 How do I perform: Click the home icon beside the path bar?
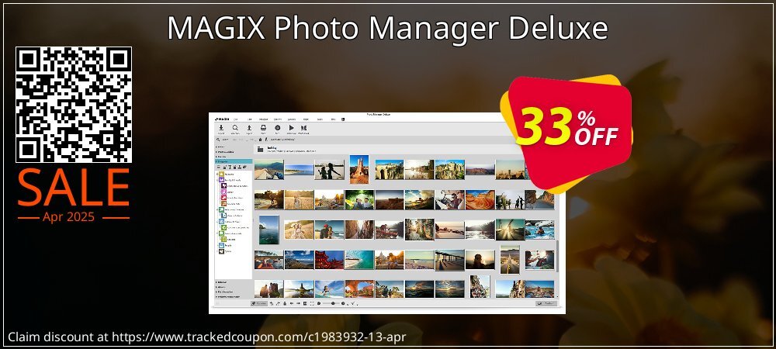260,140
